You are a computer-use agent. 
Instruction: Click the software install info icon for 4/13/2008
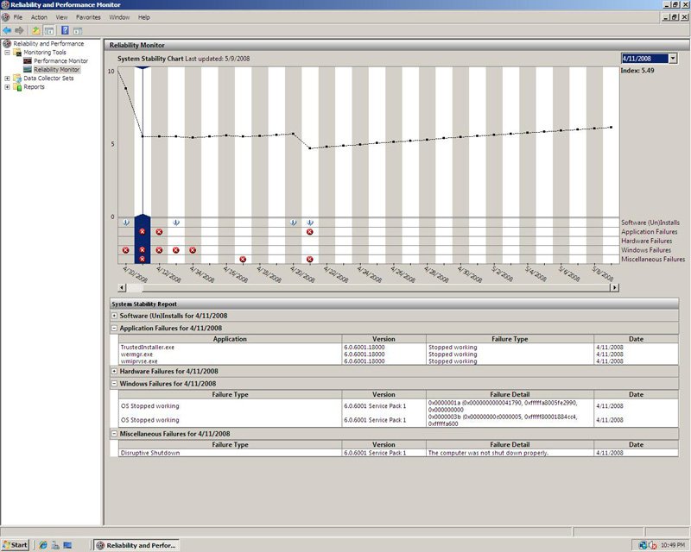click(x=176, y=223)
